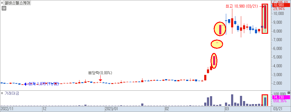Click the small square beside 거래대금
291x112 pixels.
pyautogui.click(x=2, y=93)
